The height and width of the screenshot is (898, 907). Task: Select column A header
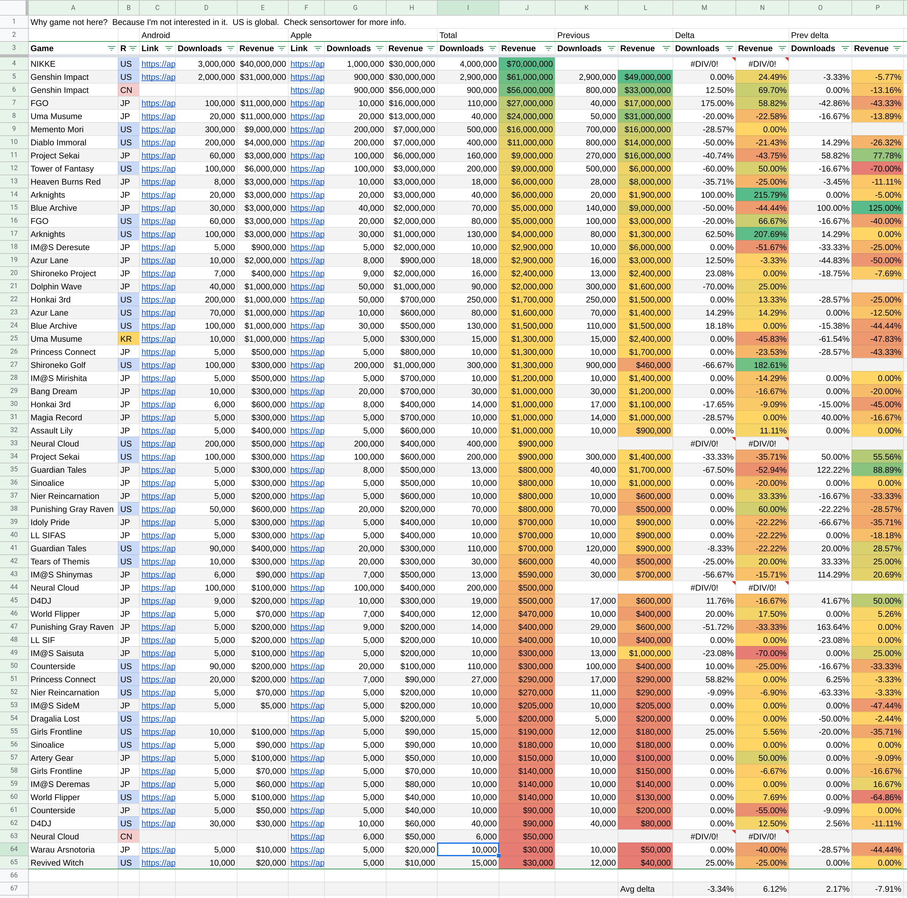(x=73, y=7)
